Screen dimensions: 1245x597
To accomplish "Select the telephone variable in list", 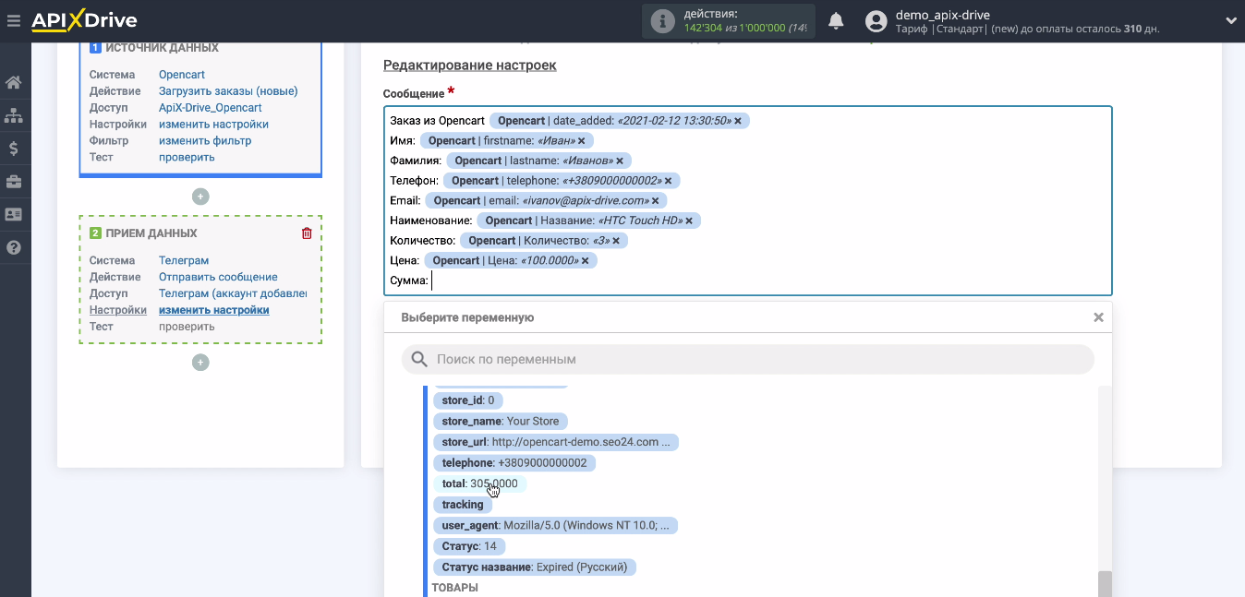I will 514,463.
